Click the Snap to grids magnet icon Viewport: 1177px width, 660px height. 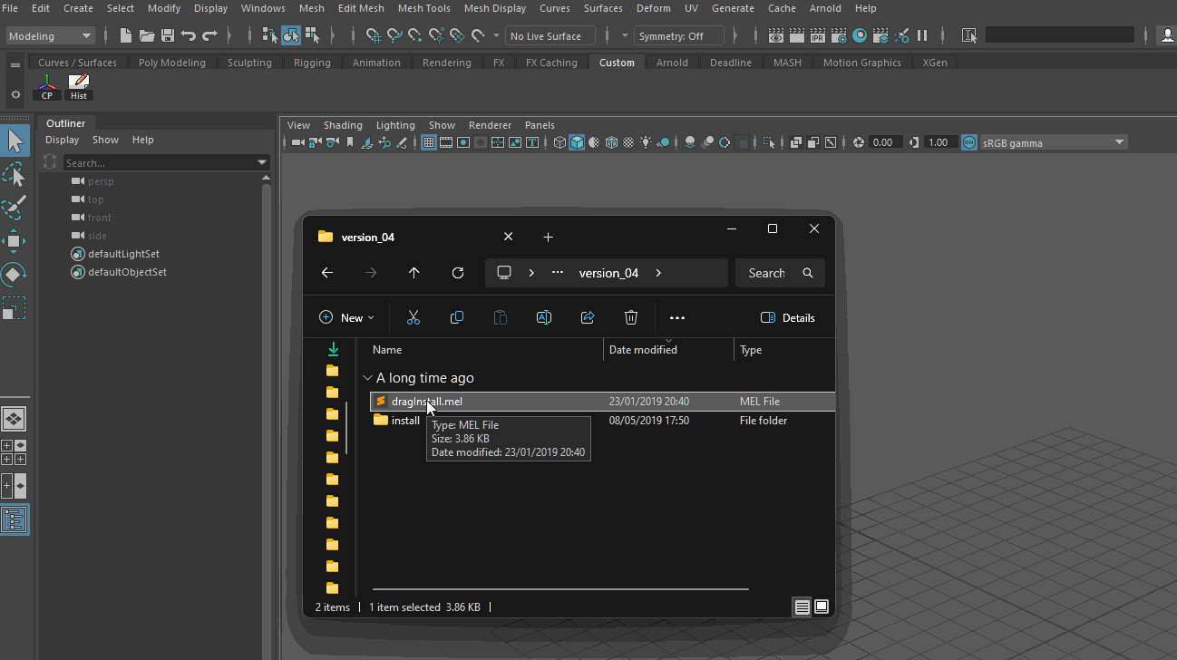point(373,36)
